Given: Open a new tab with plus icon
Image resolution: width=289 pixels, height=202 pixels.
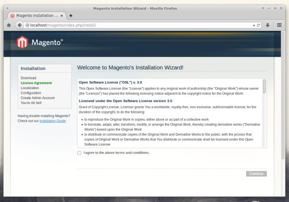Looking at the screenshot, I should 71,16.
